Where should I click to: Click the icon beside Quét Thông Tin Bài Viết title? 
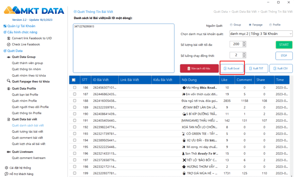tap(75, 12)
